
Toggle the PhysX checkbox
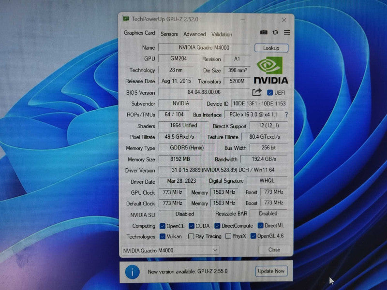point(228,236)
